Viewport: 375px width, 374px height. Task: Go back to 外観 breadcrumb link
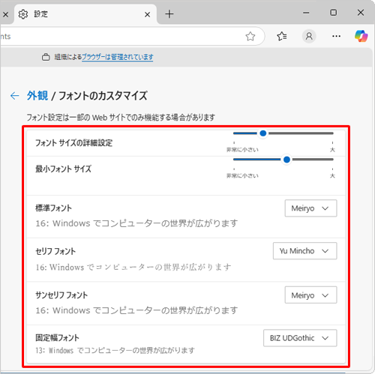point(37,96)
